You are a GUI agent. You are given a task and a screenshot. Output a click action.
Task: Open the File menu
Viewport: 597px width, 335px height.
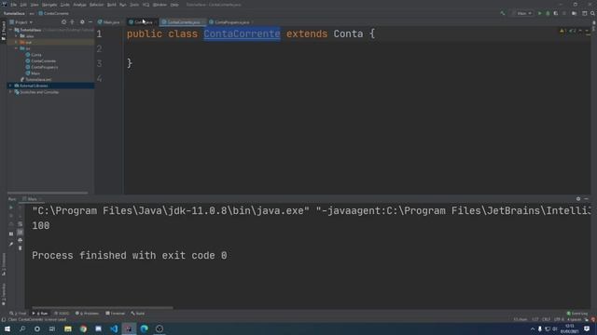point(14,5)
